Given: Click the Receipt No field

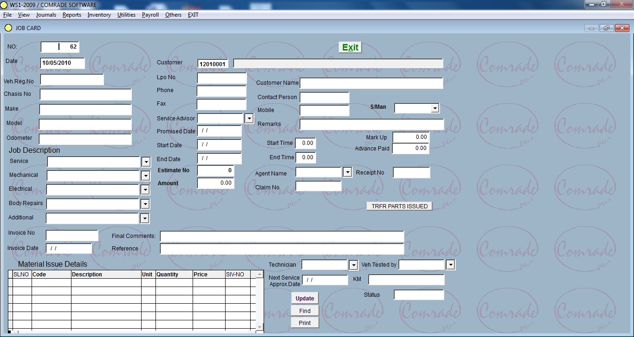Looking at the screenshot, I should [412, 173].
